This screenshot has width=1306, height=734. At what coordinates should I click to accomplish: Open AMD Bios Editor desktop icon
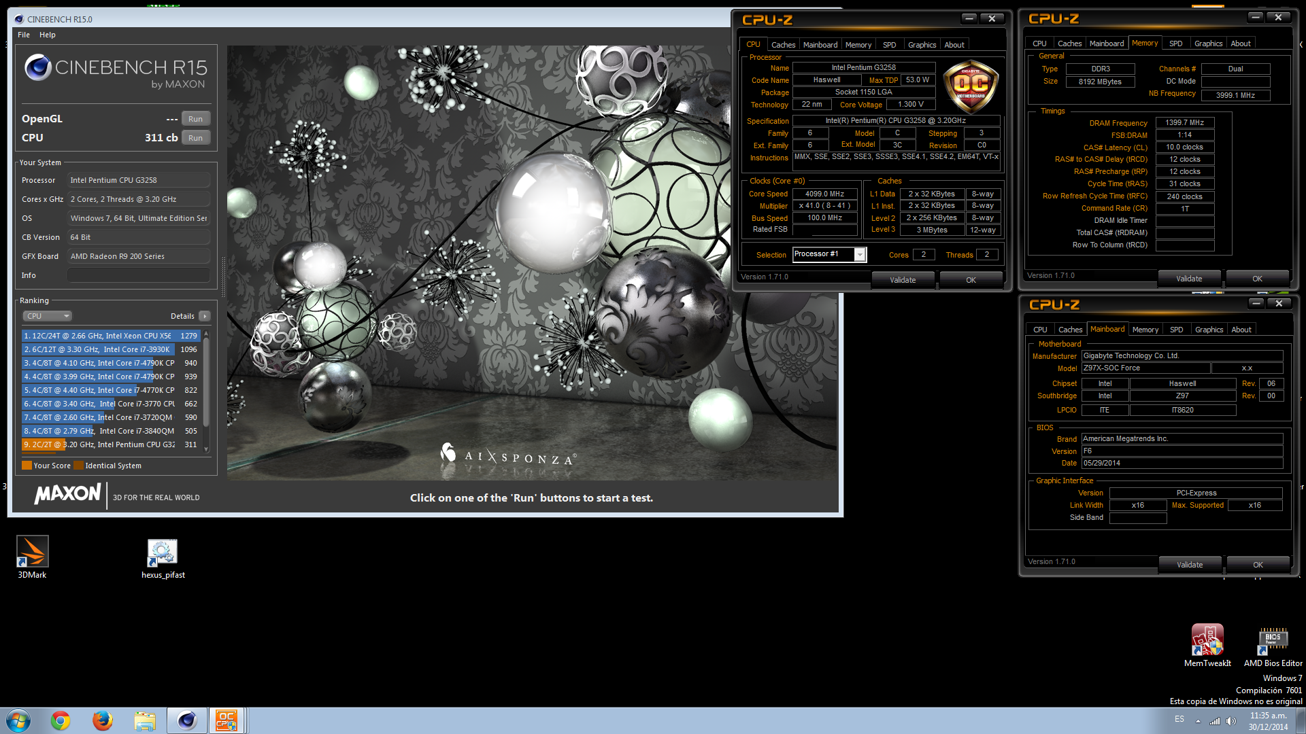(x=1273, y=645)
